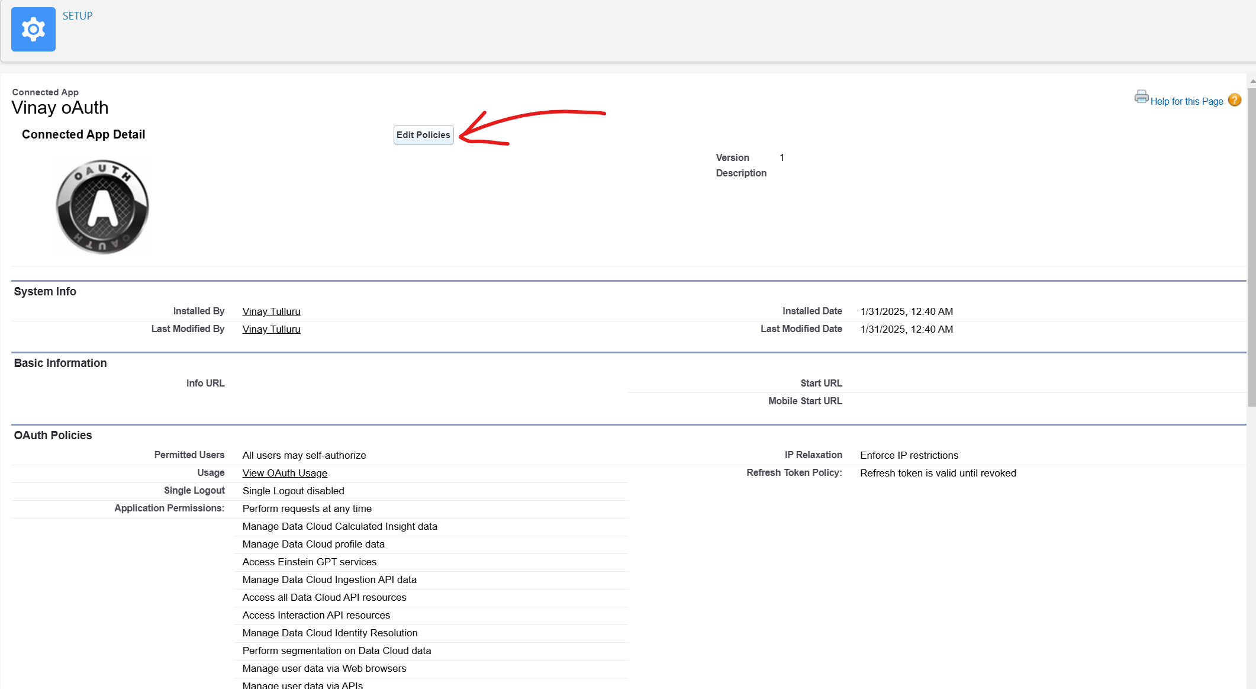1256x689 pixels.
Task: Click the Setup gear icon
Action: (33, 29)
